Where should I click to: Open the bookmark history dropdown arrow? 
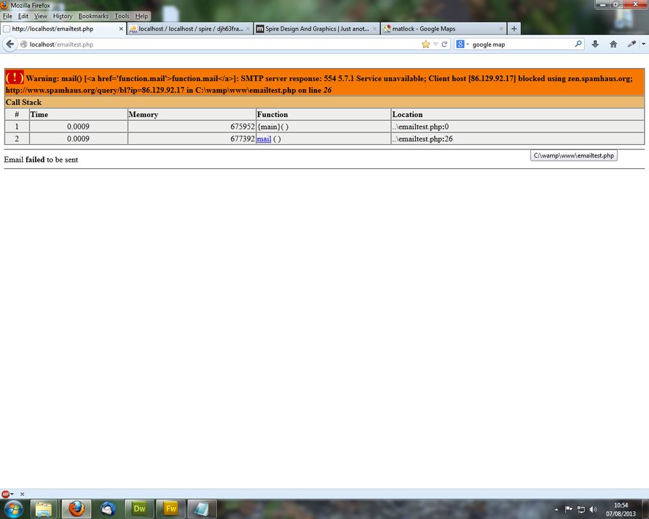(435, 44)
